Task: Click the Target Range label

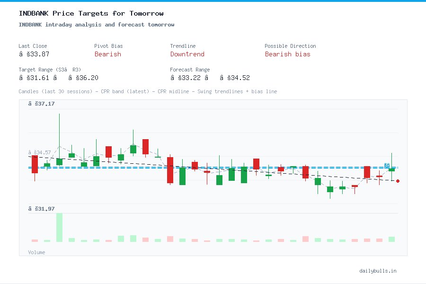Action: (50, 70)
